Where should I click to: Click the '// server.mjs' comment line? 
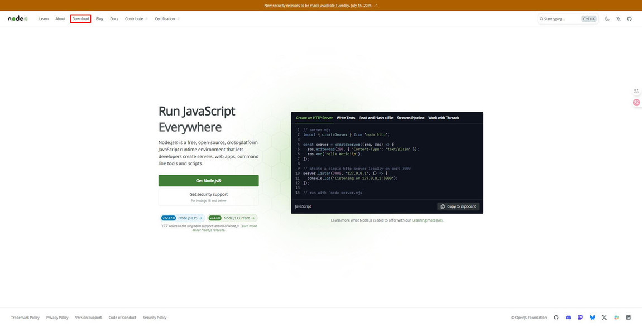(x=317, y=129)
